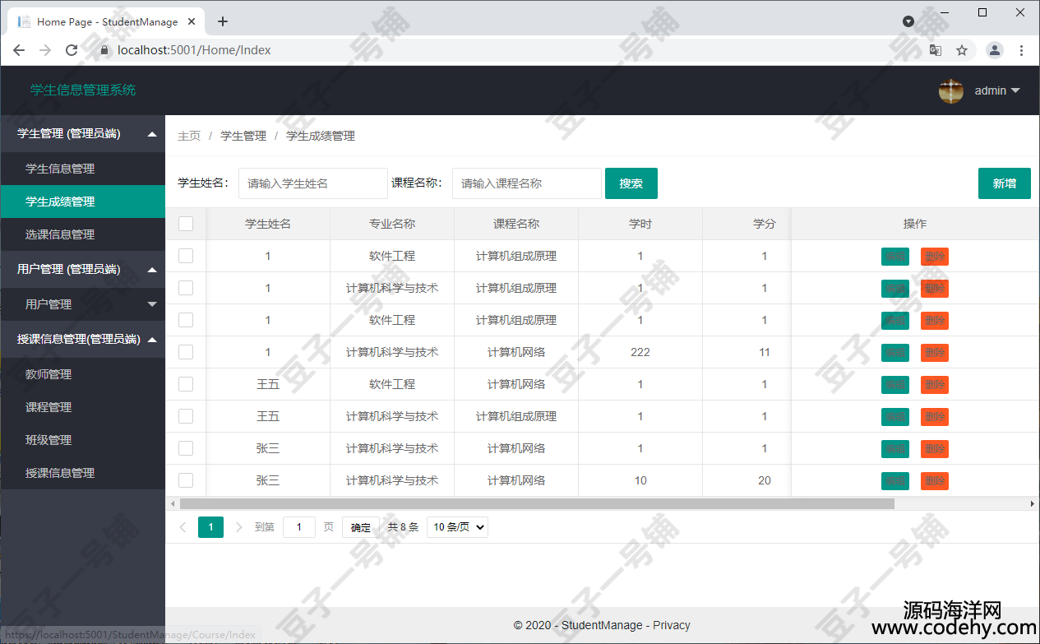Check the checkbox for first 王五 row
Image resolution: width=1040 pixels, height=644 pixels.
(x=186, y=384)
